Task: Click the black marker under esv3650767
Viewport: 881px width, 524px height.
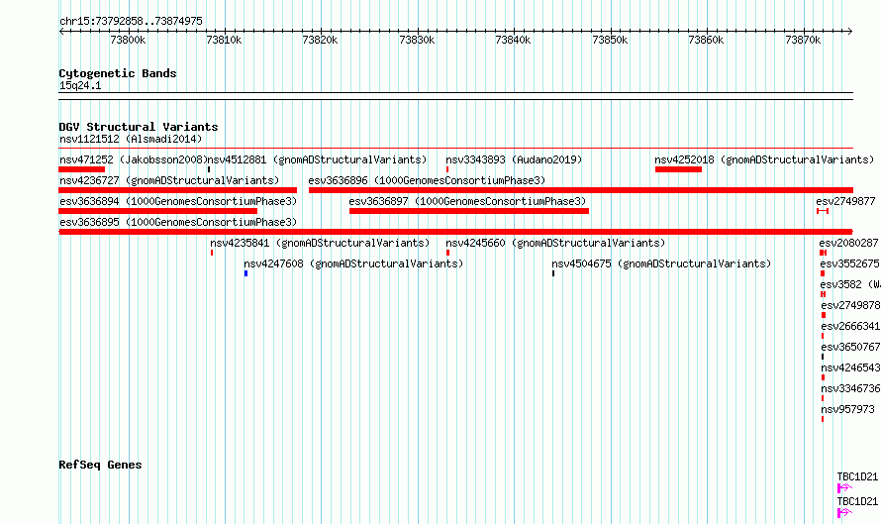Action: (823, 357)
